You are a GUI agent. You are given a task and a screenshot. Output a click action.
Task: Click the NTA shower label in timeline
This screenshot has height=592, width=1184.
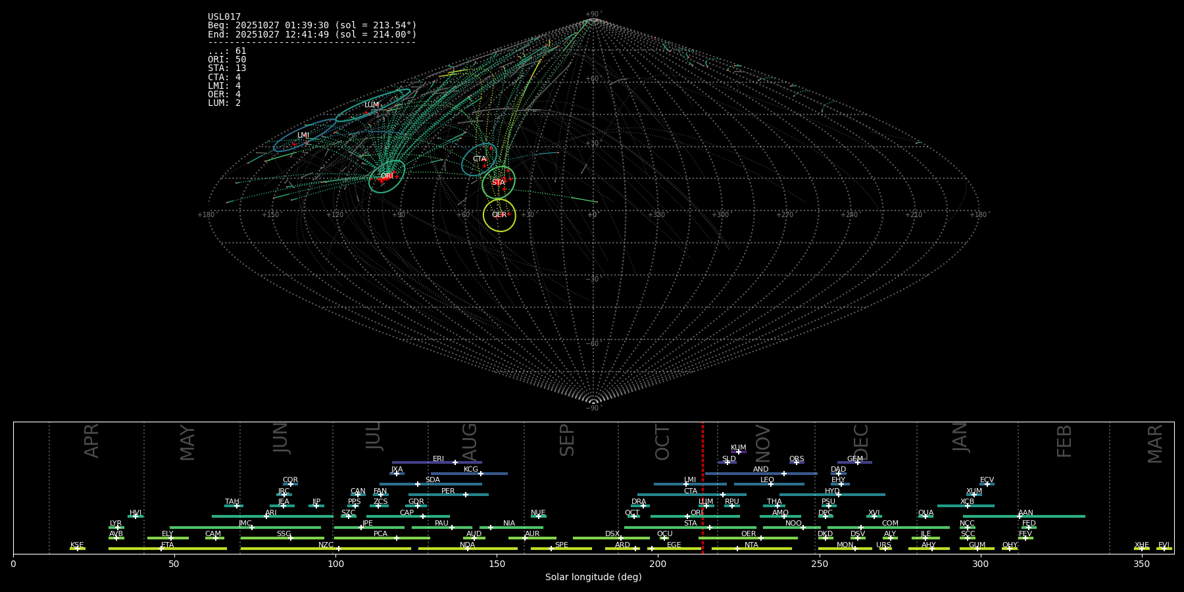(x=752, y=545)
